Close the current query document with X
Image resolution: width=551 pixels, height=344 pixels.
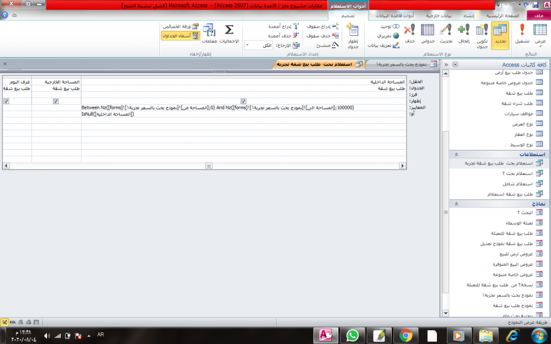click(x=5, y=64)
